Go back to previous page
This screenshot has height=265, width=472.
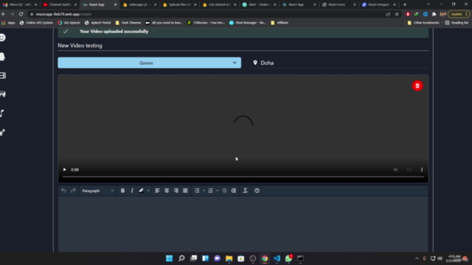pyautogui.click(x=4, y=14)
